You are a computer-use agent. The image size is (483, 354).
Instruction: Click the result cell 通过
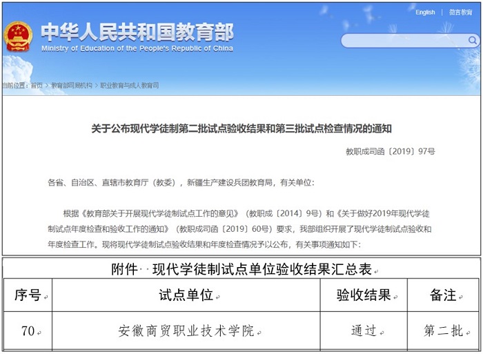coord(364,331)
